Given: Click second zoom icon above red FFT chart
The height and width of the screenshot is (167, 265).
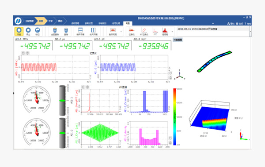Looking at the screenshot, I should coord(87,87).
